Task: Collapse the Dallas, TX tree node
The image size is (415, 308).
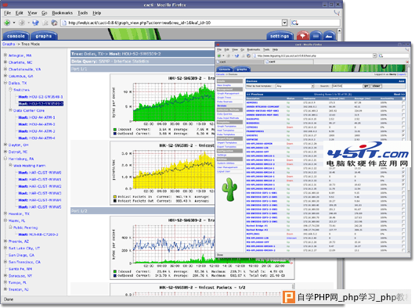Action: point(5,83)
